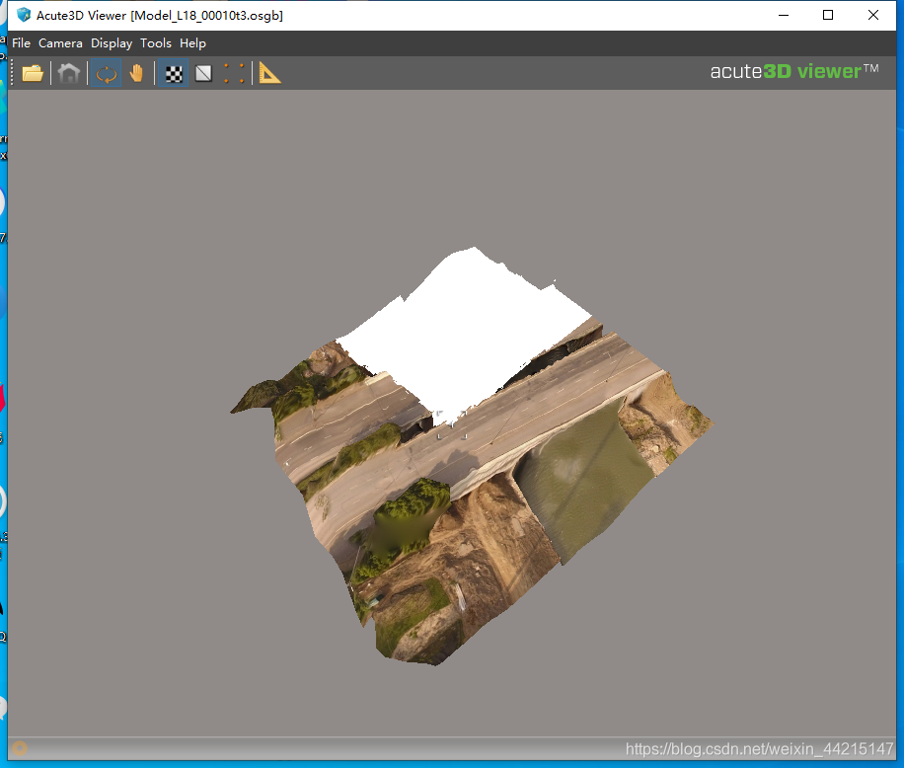Open the Help menu
The height and width of the screenshot is (768, 904).
pyautogui.click(x=192, y=43)
